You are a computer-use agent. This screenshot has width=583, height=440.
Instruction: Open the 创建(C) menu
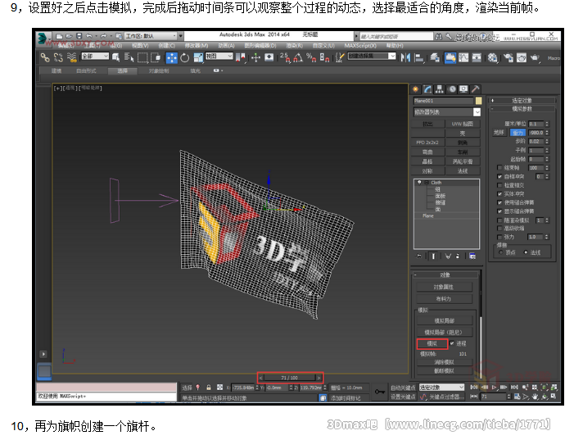pos(166,45)
